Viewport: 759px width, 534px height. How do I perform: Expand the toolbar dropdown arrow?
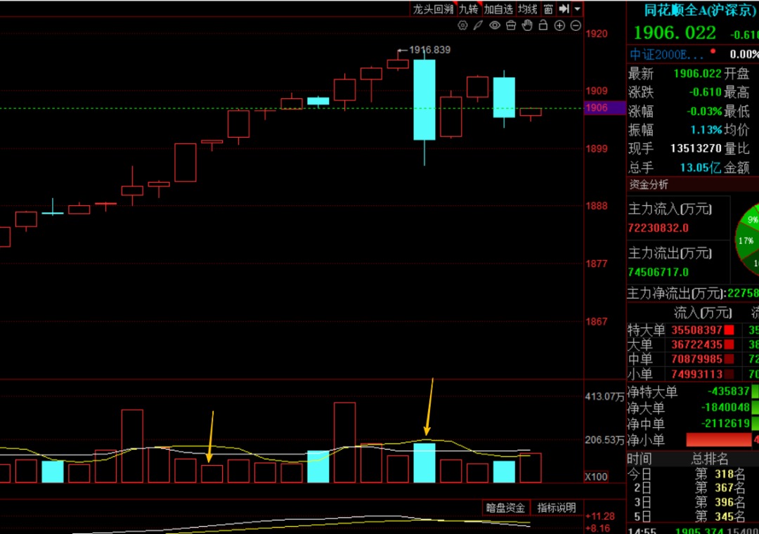(578, 9)
